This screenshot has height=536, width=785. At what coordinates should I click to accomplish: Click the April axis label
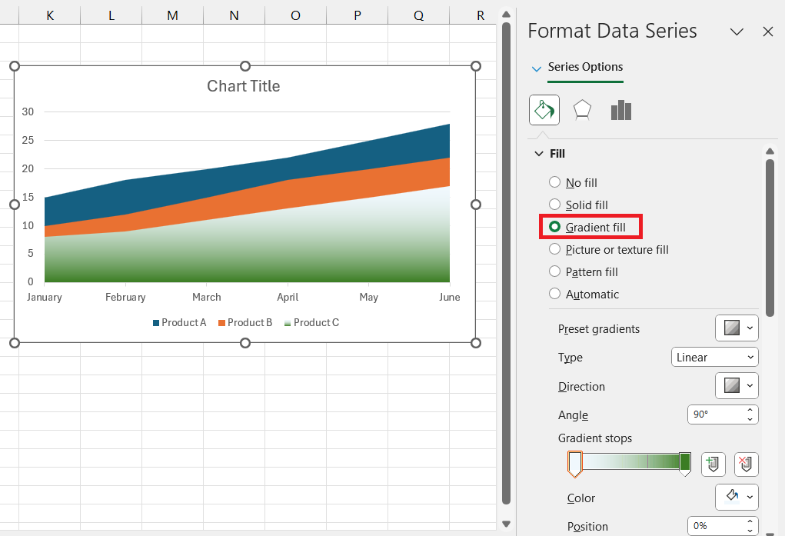pyautogui.click(x=288, y=297)
